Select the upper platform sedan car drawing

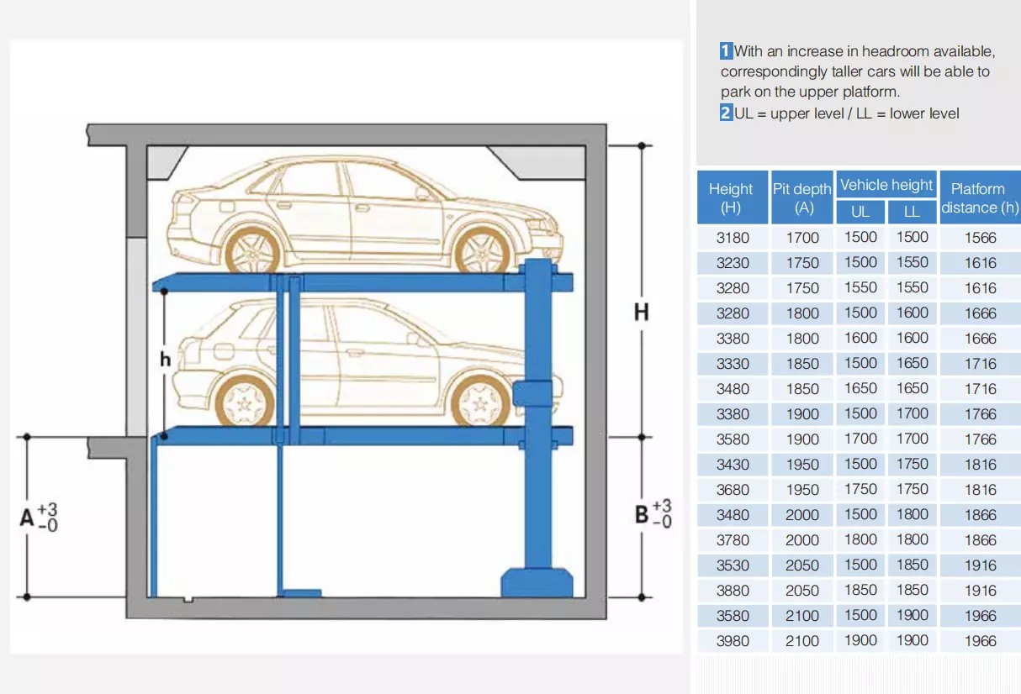pos(365,214)
